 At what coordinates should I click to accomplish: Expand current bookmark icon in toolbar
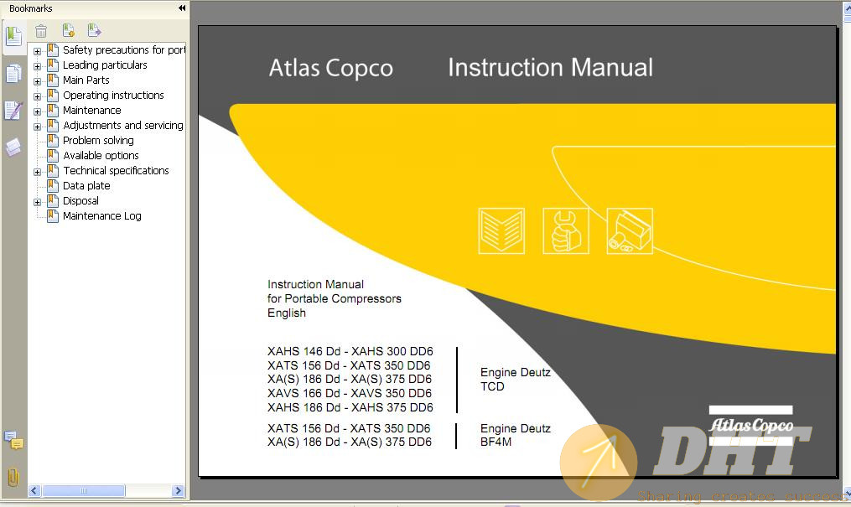[x=95, y=30]
